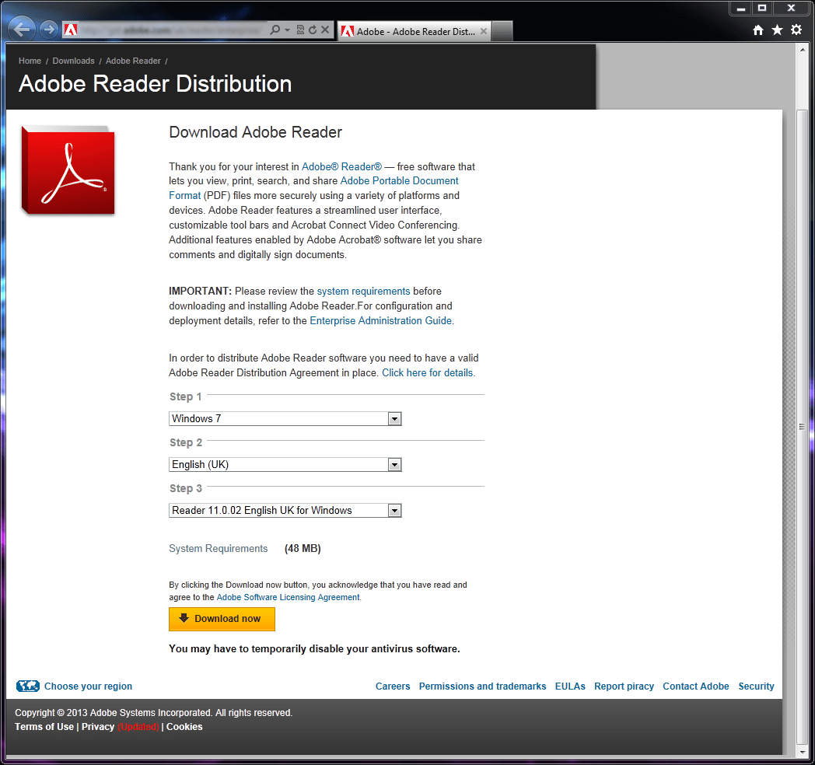Stop page loading with the X icon

click(x=324, y=30)
